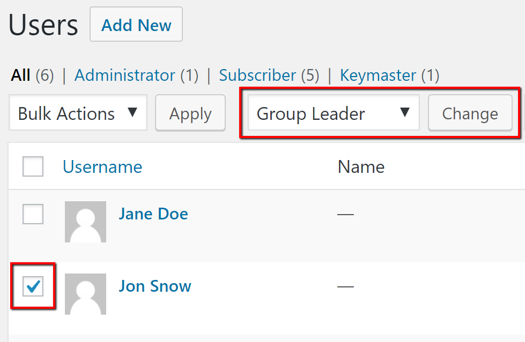
Task: Filter users by Subscriber role
Action: point(257,75)
